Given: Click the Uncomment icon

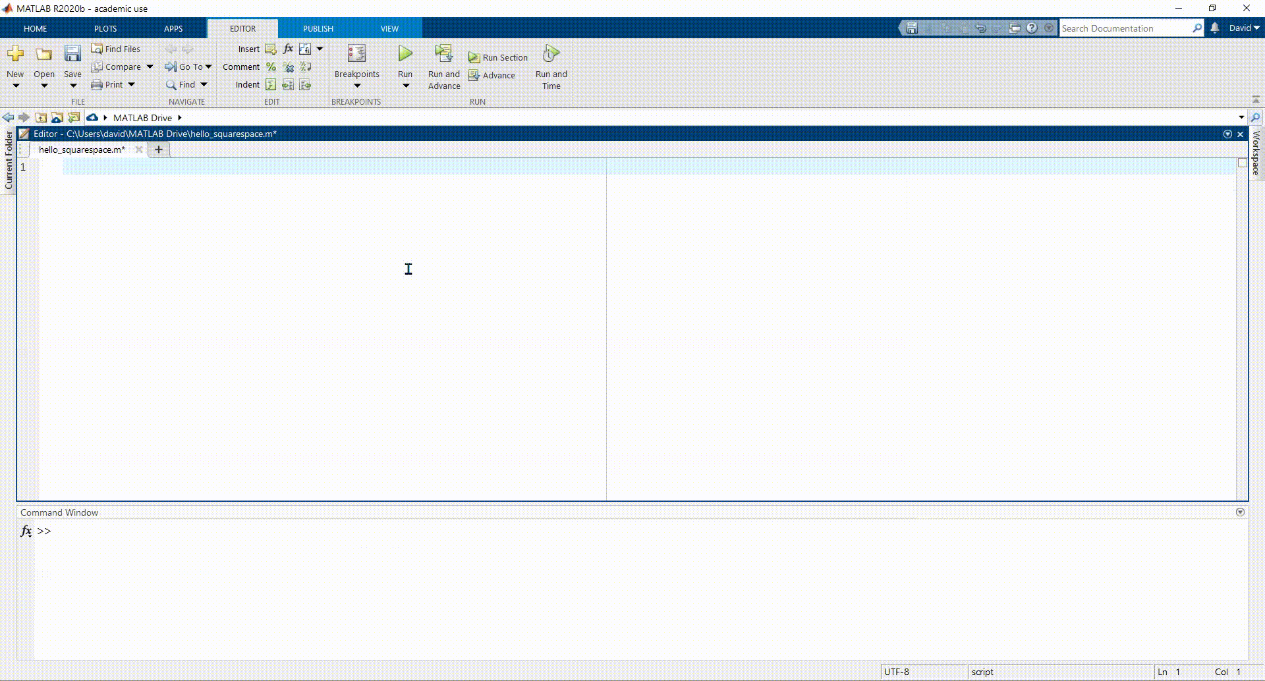Looking at the screenshot, I should point(288,67).
